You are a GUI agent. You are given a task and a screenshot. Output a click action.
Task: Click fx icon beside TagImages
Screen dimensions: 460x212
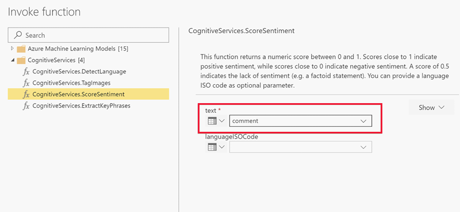(x=26, y=83)
